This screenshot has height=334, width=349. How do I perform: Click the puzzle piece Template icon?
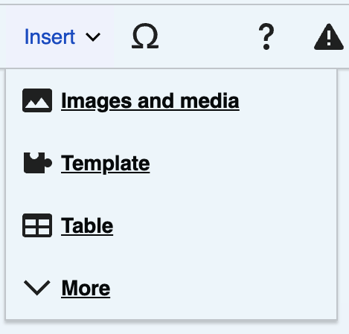(x=38, y=163)
